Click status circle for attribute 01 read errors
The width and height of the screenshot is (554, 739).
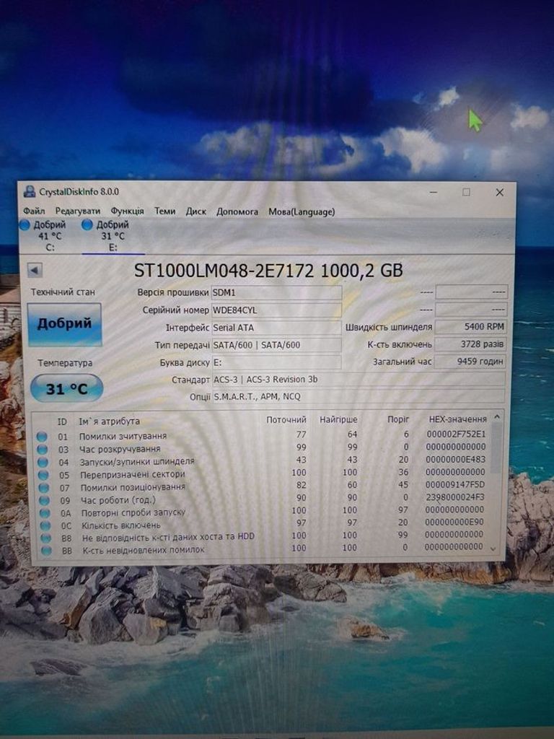42,437
